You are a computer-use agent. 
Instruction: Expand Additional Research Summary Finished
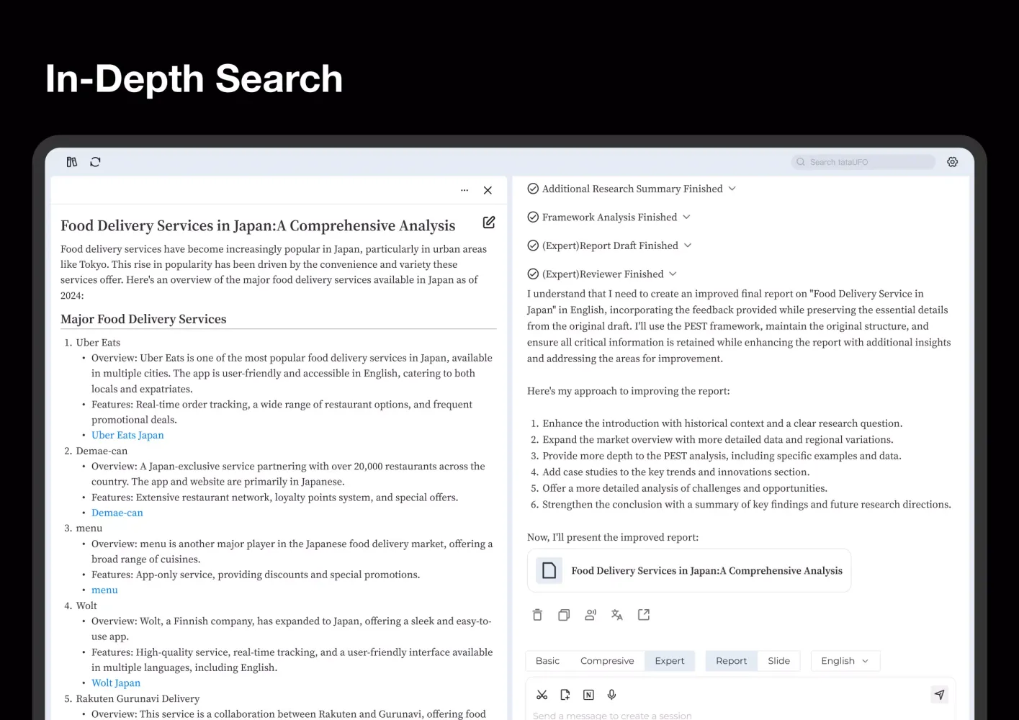click(x=732, y=189)
